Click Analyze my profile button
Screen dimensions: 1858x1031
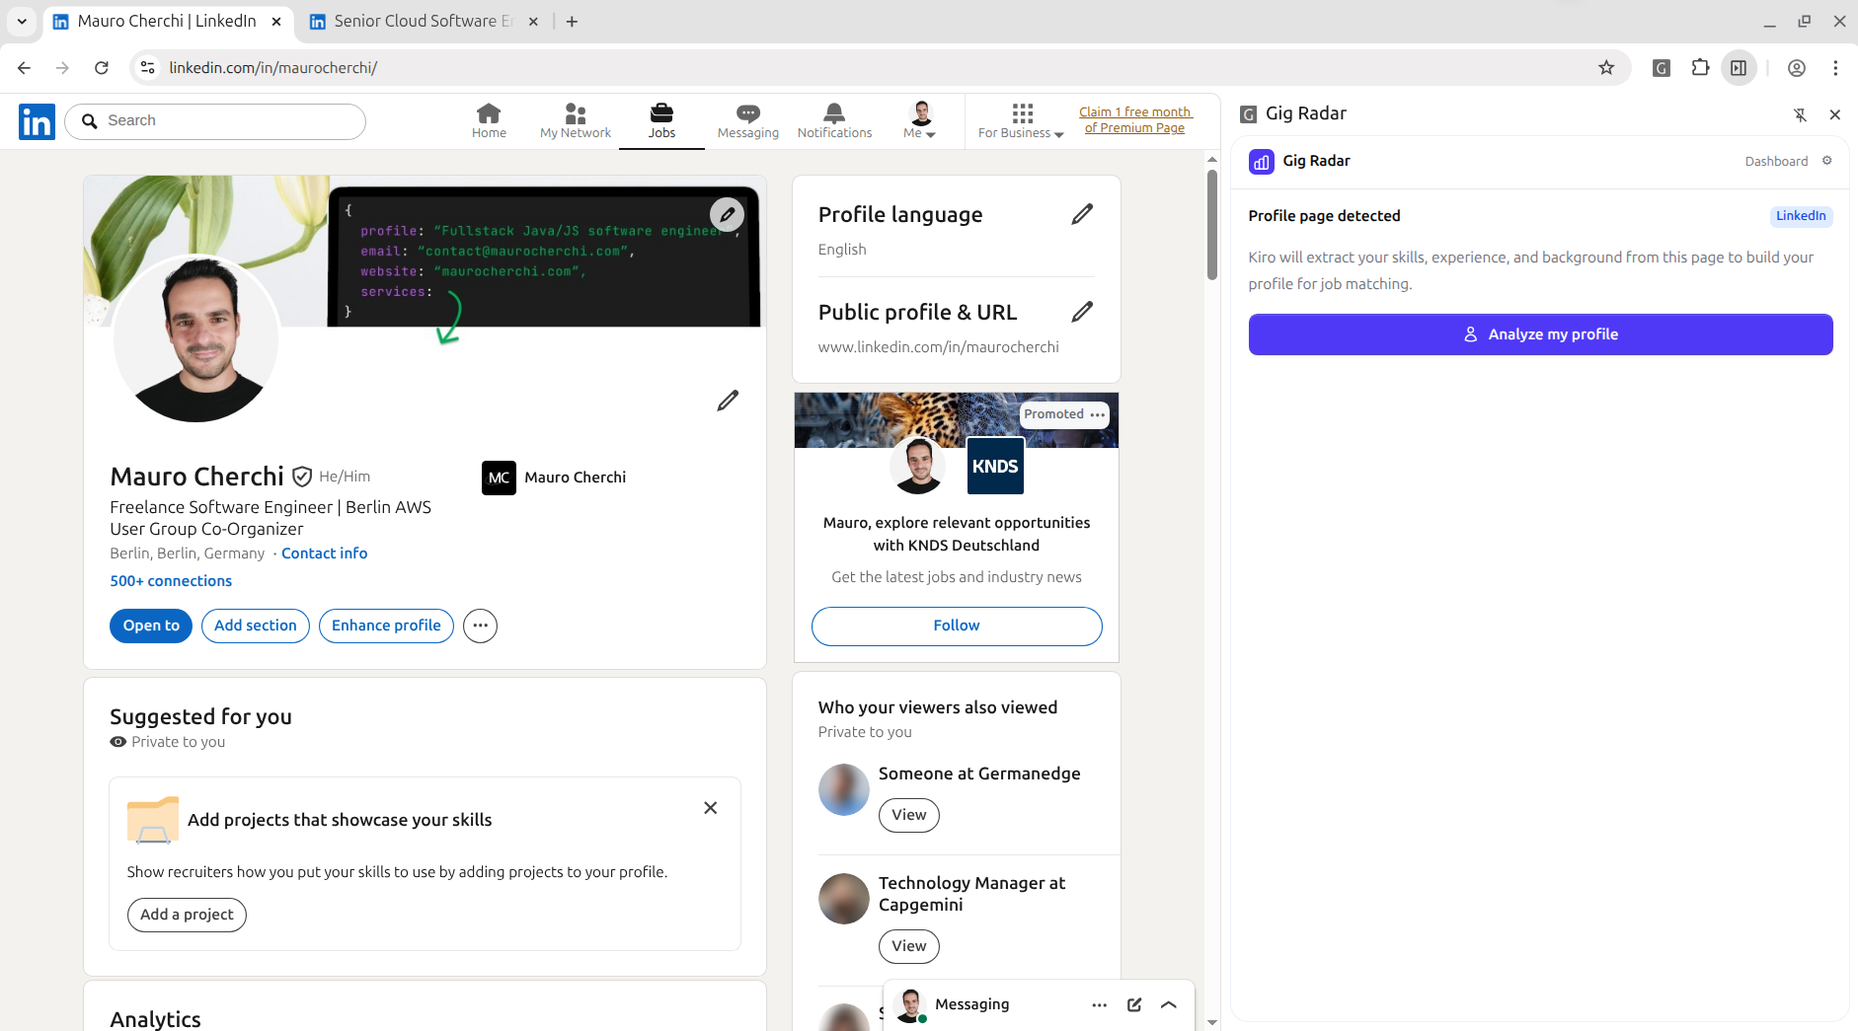(x=1540, y=334)
